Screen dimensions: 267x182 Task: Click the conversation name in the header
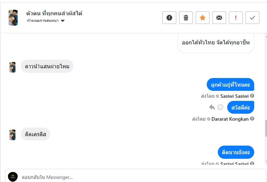(54, 14)
